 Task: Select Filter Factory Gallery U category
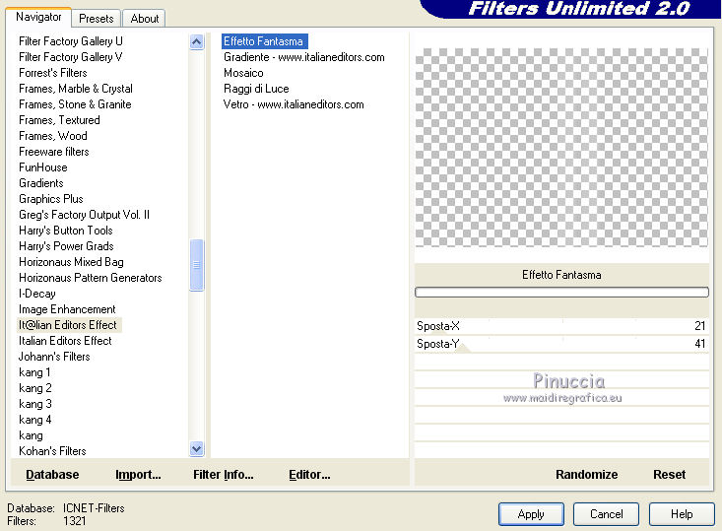coord(71,41)
